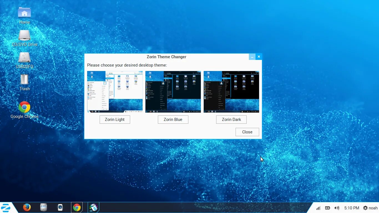Launch Firefox from the taskbar
The height and width of the screenshot is (213, 379).
coord(27,207)
